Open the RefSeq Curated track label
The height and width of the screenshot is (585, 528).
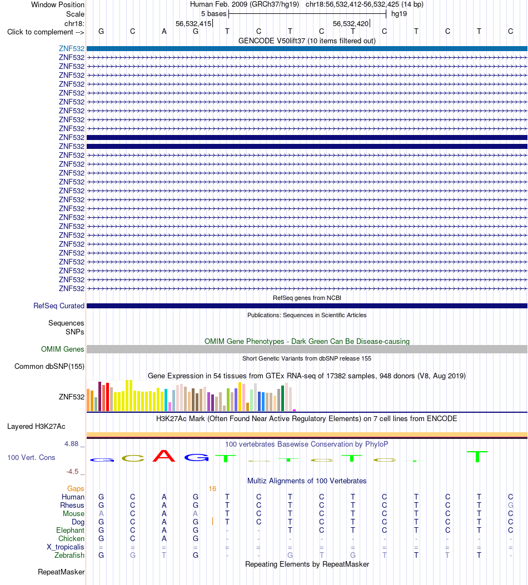59,306
